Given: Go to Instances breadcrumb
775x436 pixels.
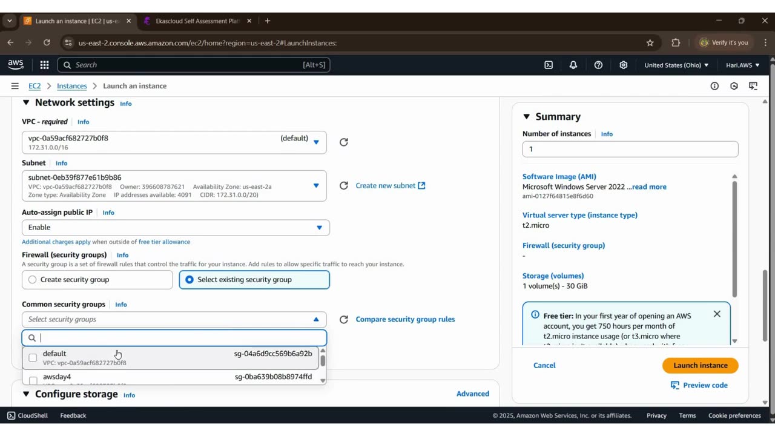Looking at the screenshot, I should (x=72, y=86).
